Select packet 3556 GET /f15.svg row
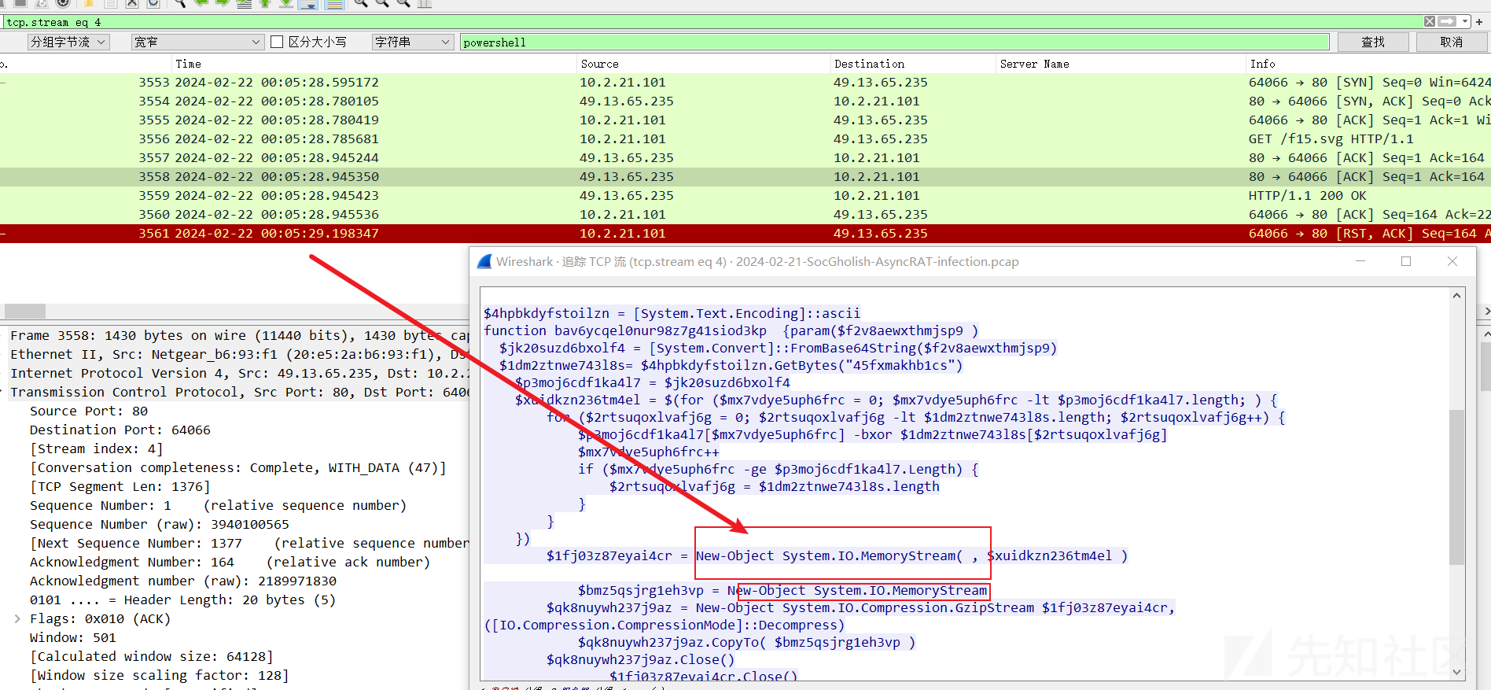Screen dimensions: 1491x690 coord(745,138)
